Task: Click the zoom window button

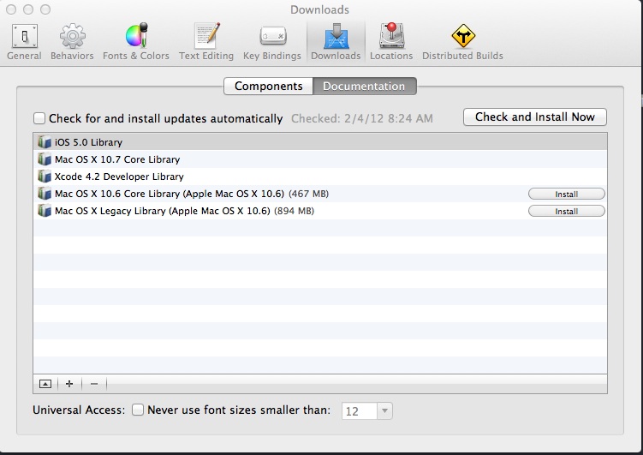Action: (45, 9)
